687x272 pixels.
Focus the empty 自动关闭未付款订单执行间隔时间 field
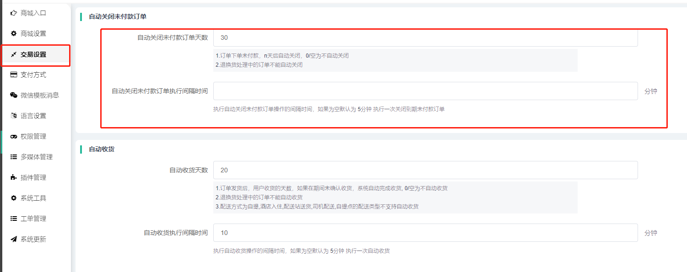pos(425,91)
